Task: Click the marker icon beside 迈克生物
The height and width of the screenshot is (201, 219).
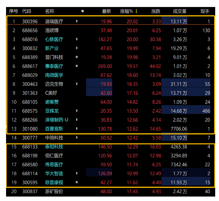Action: 76,84
